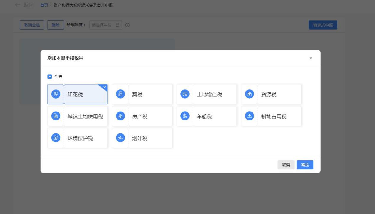Click the 返回 back arrow link
The height and width of the screenshot is (214, 375).
24,5
